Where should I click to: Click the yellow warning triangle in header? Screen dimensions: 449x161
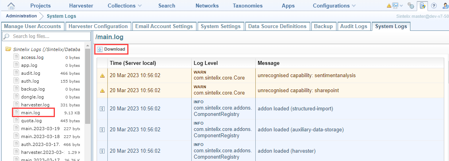tap(389, 6)
